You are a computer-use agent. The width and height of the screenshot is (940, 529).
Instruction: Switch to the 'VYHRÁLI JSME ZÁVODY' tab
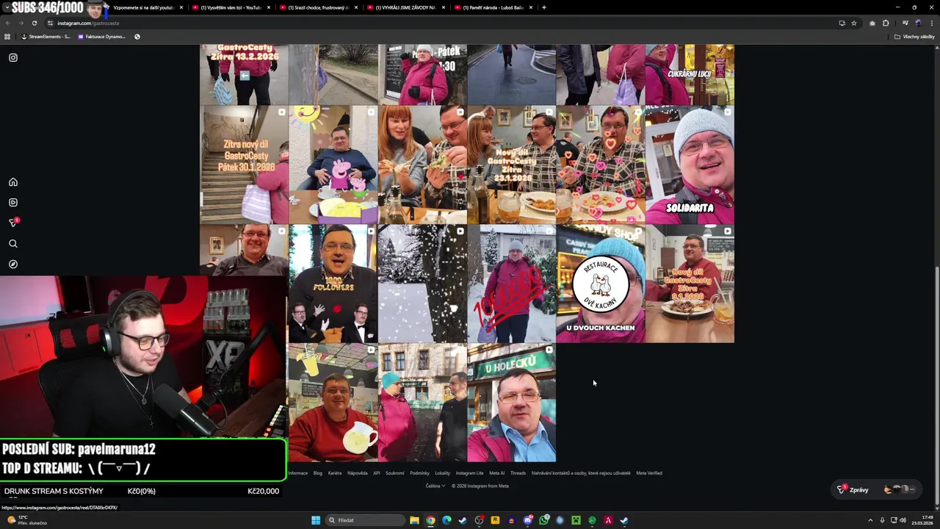[x=406, y=7]
